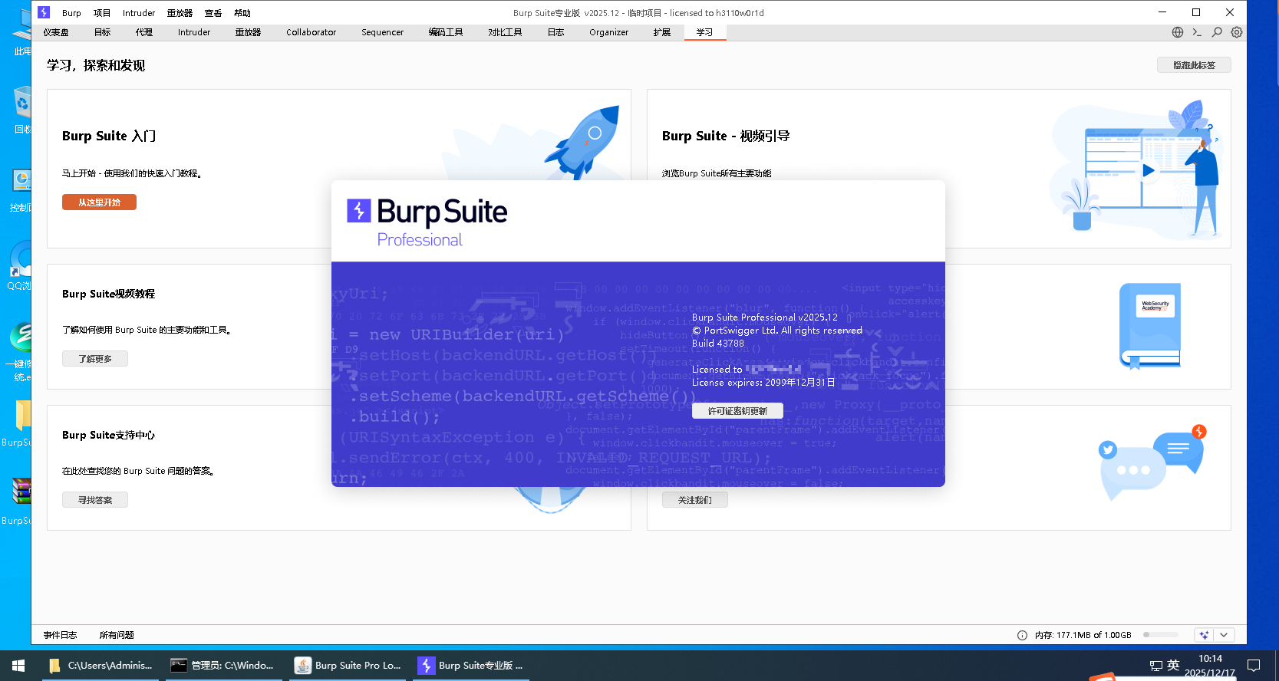This screenshot has width=1279, height=681.
Task: Click the 隐藏此标签 button
Action: point(1194,65)
